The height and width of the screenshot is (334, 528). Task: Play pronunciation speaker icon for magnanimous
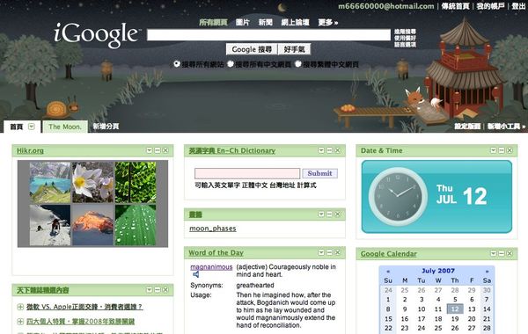(x=195, y=274)
